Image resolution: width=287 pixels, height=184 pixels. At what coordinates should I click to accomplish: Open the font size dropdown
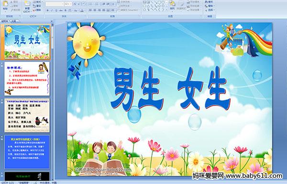[71, 4]
